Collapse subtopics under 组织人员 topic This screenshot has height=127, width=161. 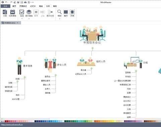pyautogui.click(x=92, y=68)
